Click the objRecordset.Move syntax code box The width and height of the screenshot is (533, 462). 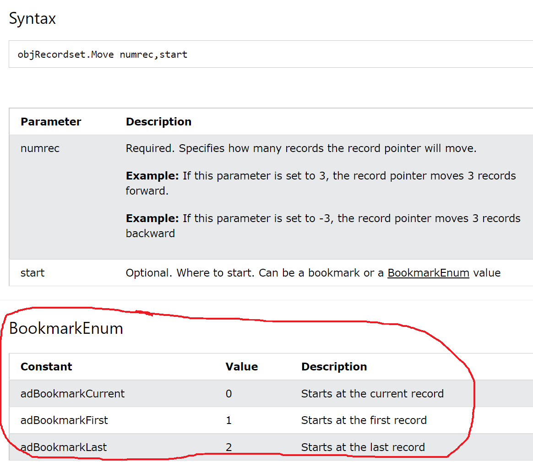[x=103, y=54]
